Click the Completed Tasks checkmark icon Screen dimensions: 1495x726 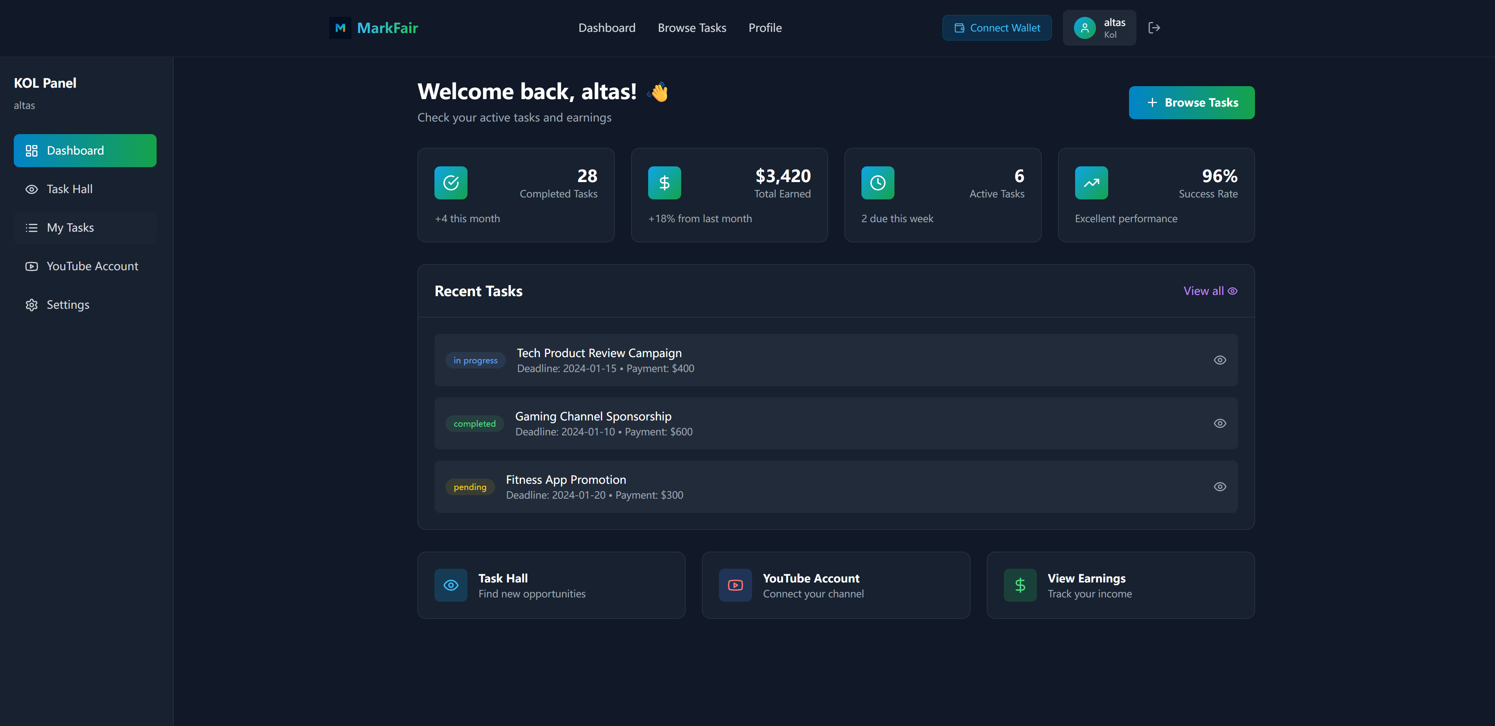(x=450, y=182)
